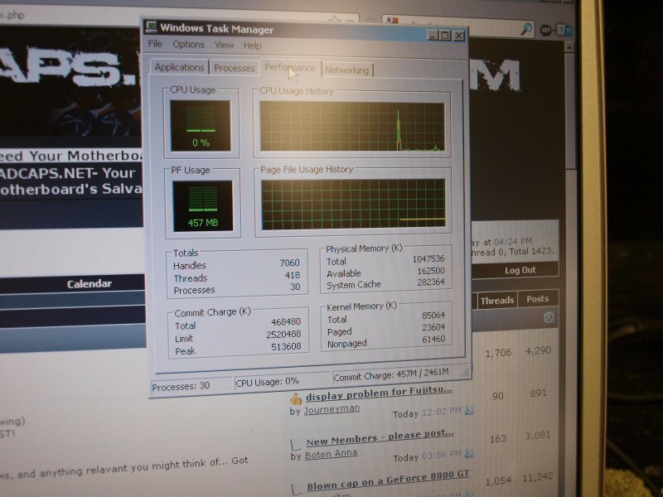Click the PF Usage gauge showing 457 MB
This screenshot has height=497, width=663.
[202, 205]
